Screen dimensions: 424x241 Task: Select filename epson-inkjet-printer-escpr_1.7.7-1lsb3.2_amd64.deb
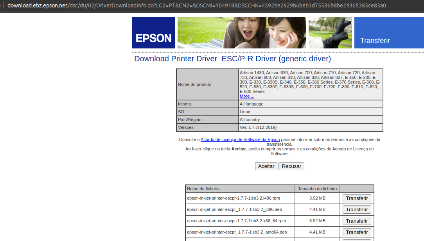coord(237,232)
